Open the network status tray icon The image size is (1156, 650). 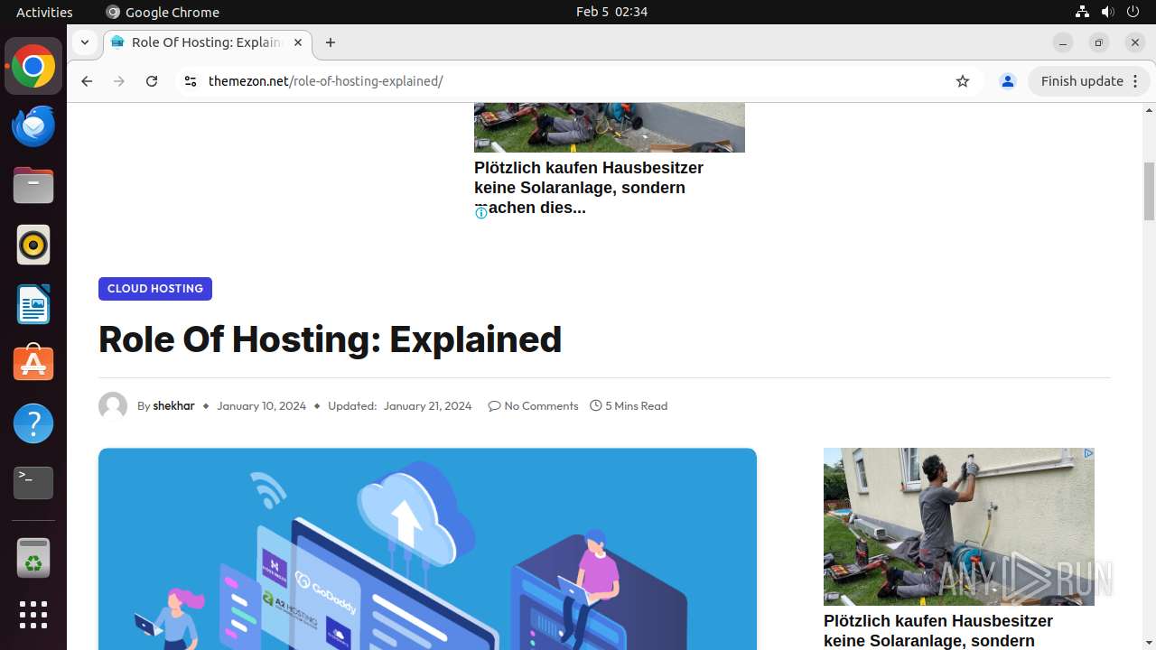click(1082, 12)
